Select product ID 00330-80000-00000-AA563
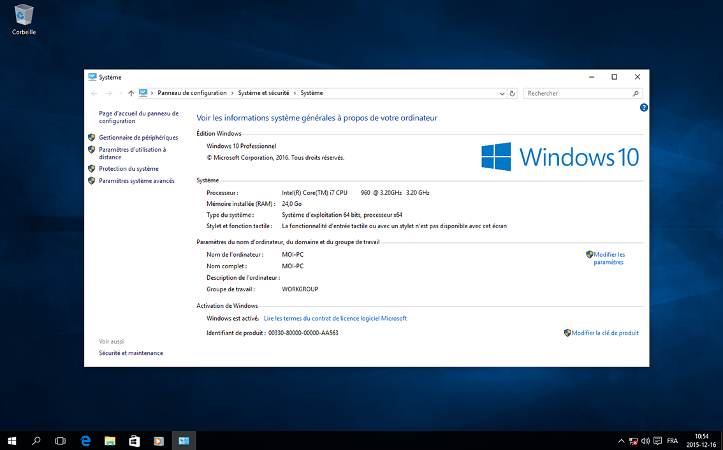Screen dimensions: 723x450 coord(303,333)
